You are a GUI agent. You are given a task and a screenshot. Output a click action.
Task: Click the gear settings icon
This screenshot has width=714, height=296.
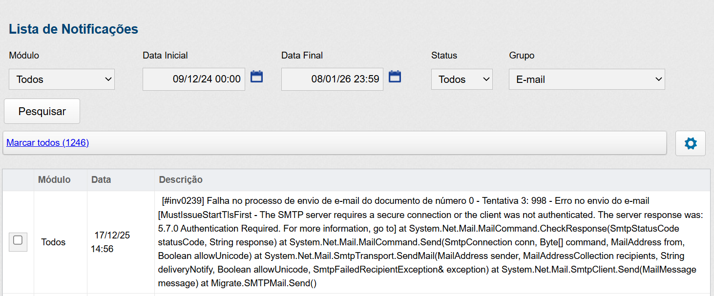coord(690,143)
